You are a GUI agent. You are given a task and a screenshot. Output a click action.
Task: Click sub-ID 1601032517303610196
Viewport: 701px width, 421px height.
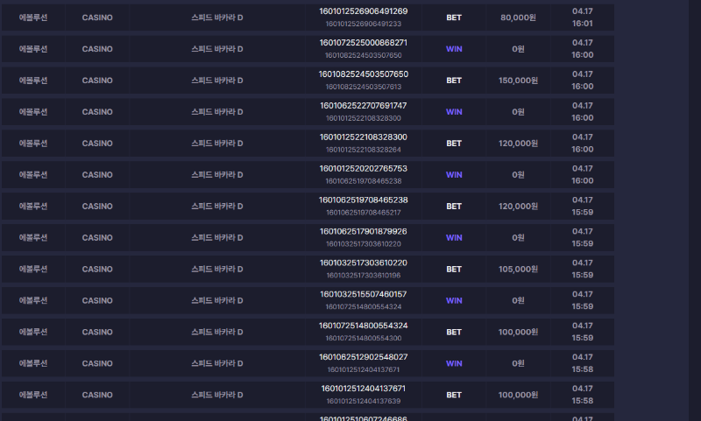tap(364, 276)
